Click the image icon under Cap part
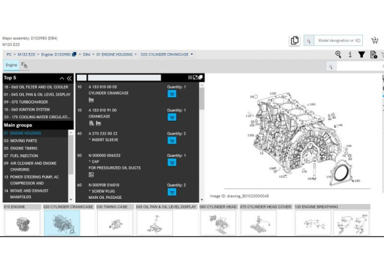The height and width of the screenshot is (271, 384). click(91, 174)
